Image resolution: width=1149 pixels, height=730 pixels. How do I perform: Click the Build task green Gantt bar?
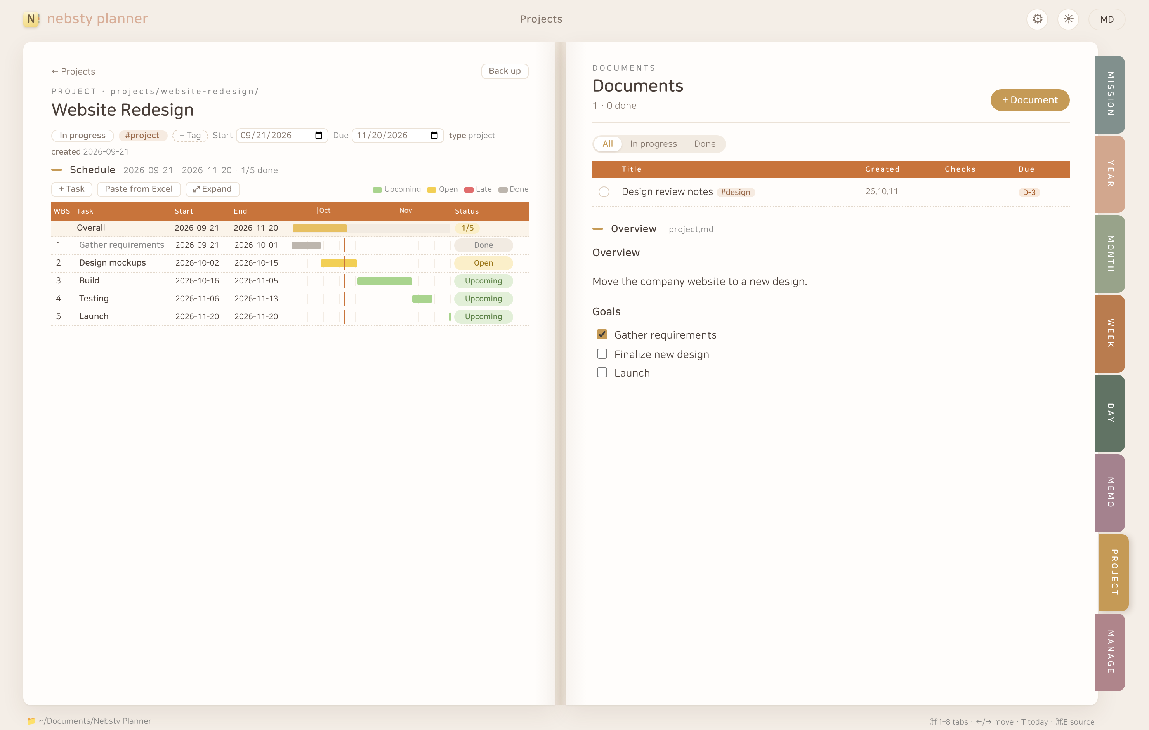click(385, 281)
